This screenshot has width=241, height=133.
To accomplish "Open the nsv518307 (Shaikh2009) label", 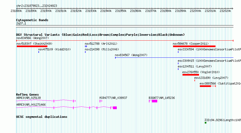I will (34, 44).
